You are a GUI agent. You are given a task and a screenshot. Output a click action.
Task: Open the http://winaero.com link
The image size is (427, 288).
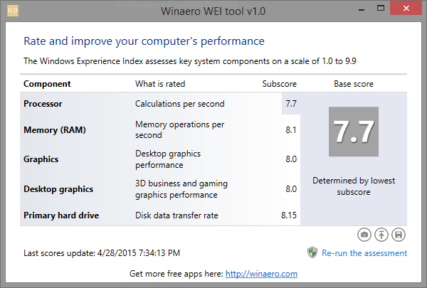click(261, 274)
